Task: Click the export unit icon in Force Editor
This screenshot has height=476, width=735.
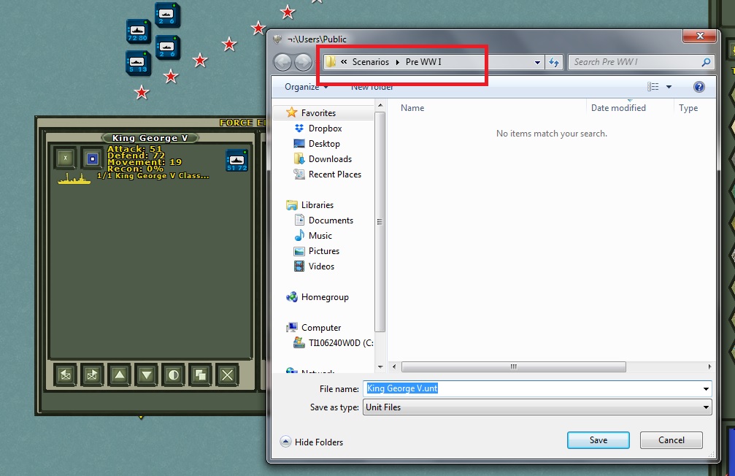Action: (93, 375)
